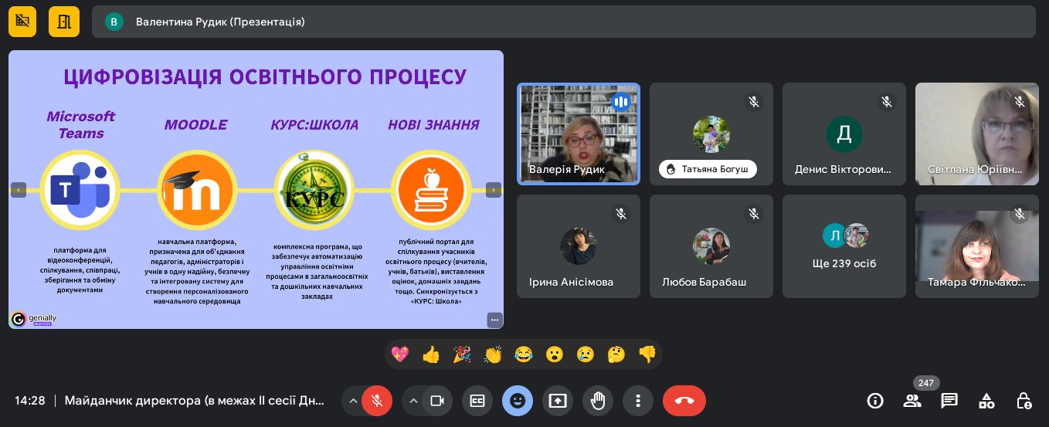Leave the call with red hang-up button
Viewport: 1049px width, 427px height.
684,401
